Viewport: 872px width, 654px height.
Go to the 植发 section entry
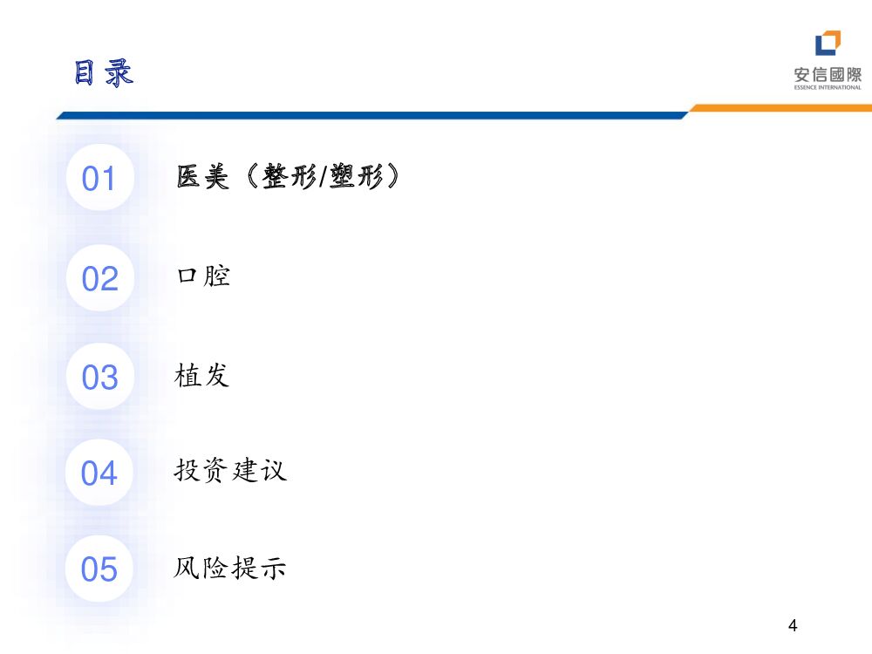[202, 376]
